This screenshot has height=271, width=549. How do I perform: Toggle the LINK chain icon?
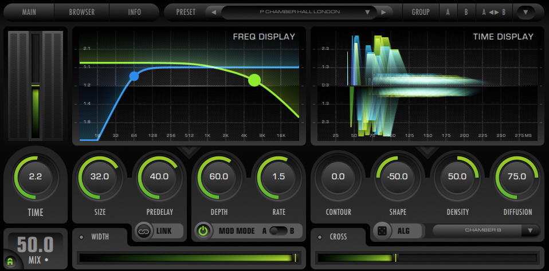(144, 231)
